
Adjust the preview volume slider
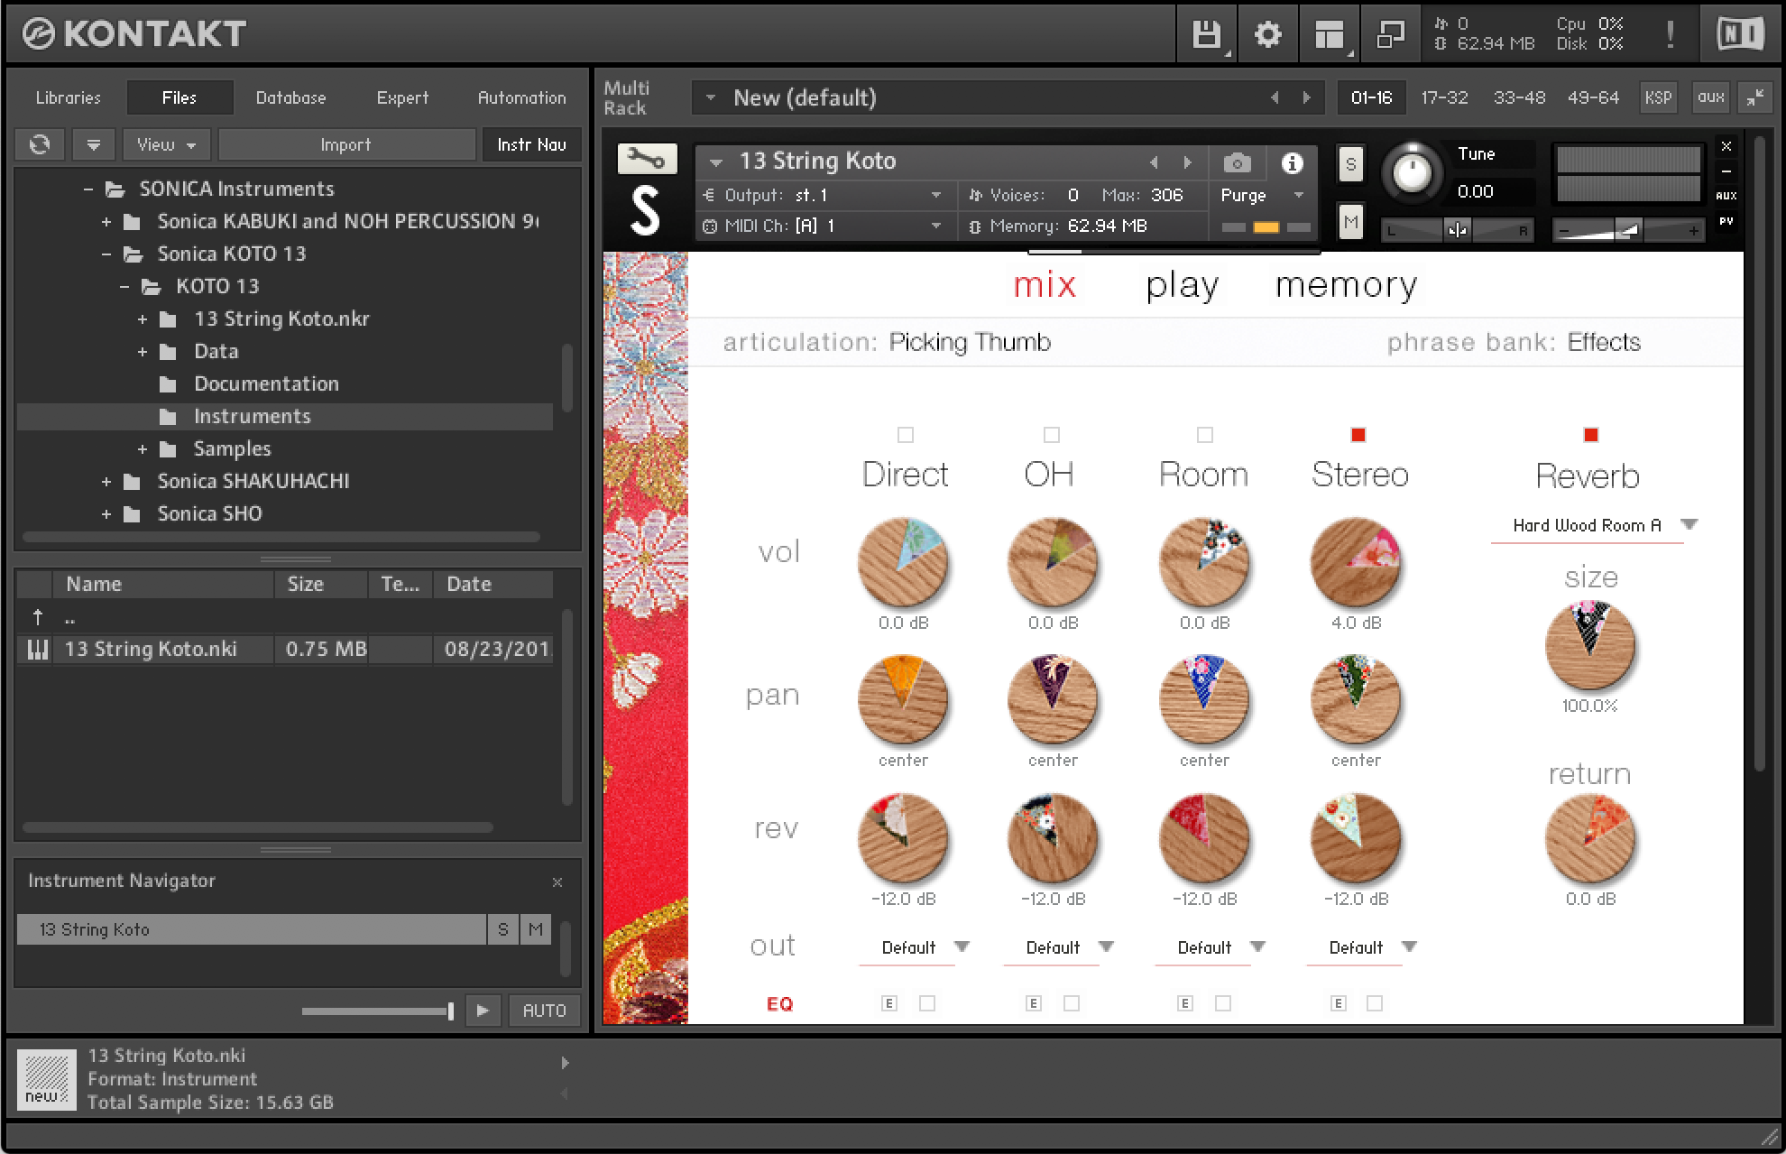pyautogui.click(x=450, y=1011)
